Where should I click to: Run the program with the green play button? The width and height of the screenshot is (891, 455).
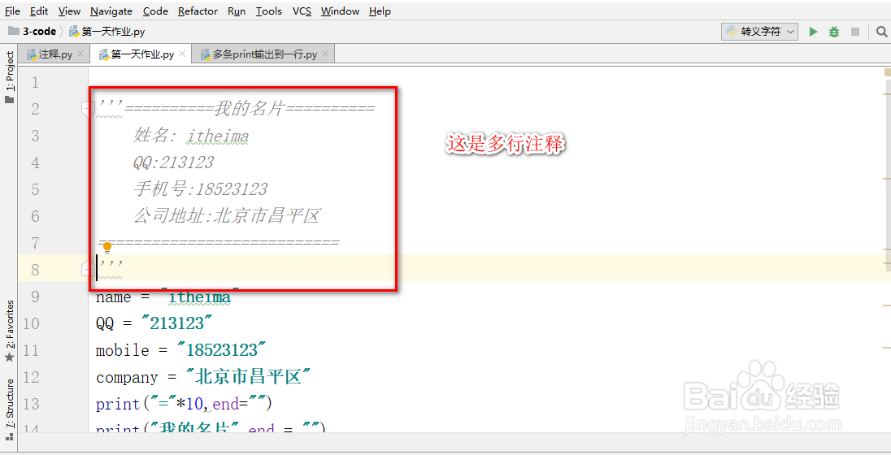pyautogui.click(x=813, y=32)
